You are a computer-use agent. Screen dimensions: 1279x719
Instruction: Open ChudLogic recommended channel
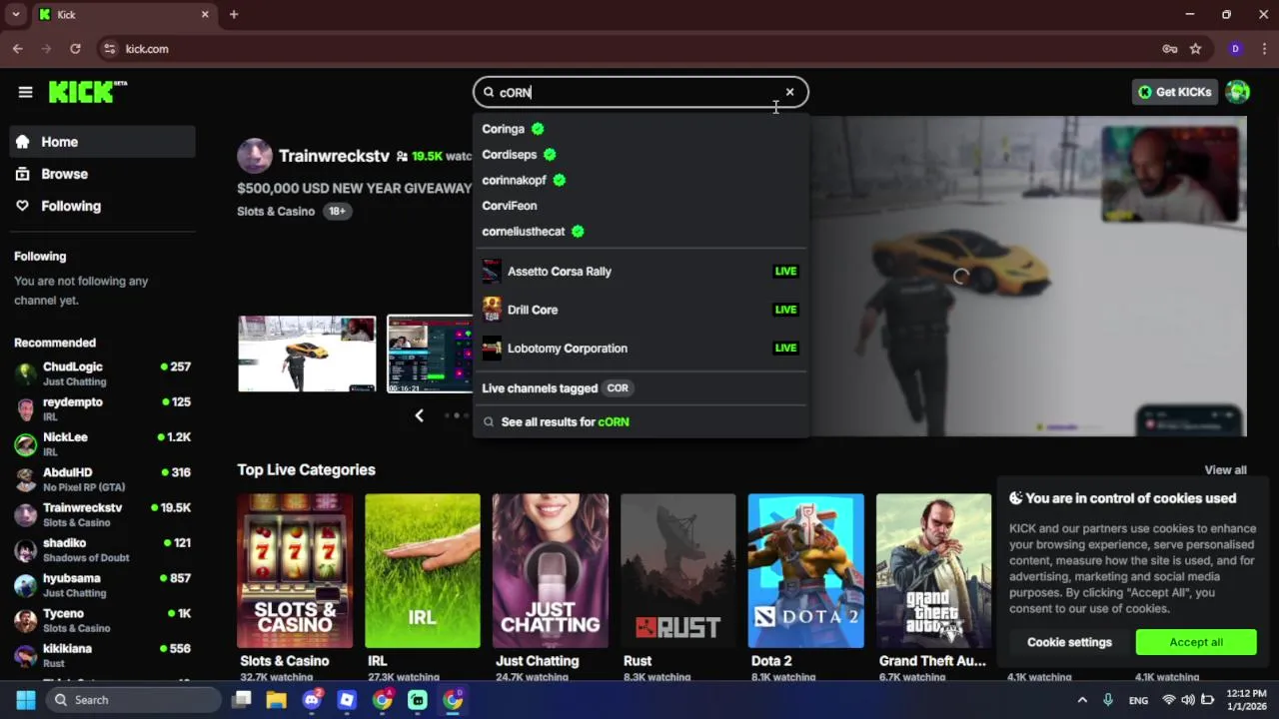pos(103,373)
